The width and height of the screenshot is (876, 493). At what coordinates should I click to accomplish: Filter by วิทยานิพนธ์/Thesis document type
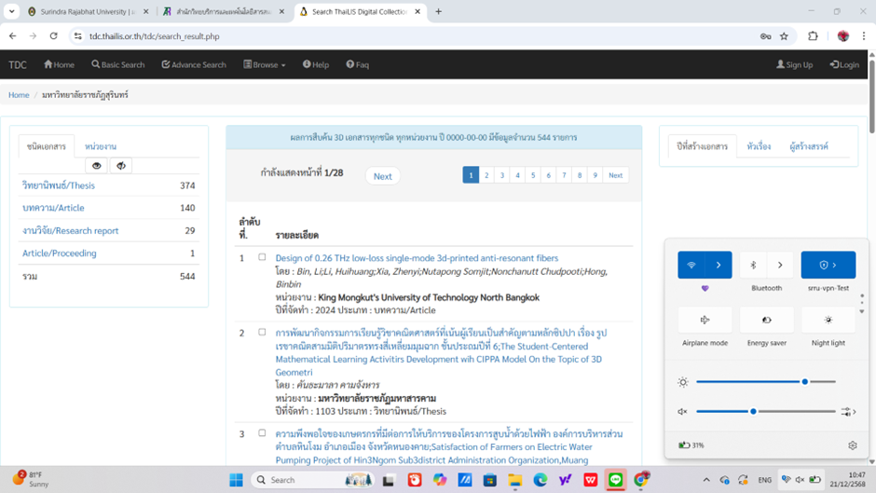point(59,185)
